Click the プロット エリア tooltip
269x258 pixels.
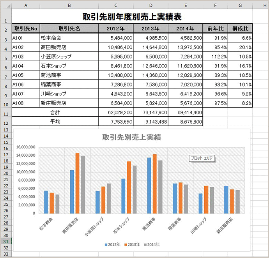point(202,158)
